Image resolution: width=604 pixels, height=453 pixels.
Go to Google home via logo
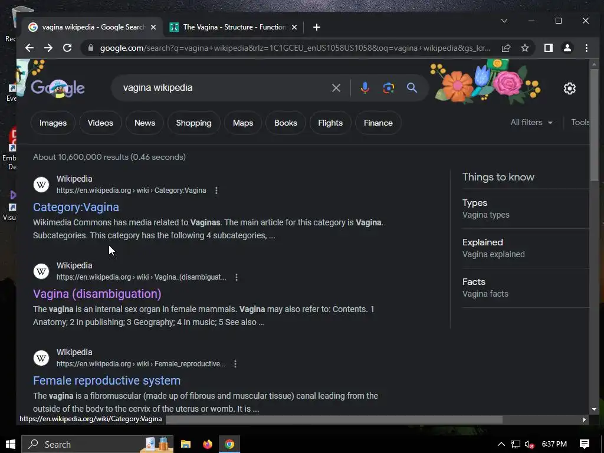[58, 88]
